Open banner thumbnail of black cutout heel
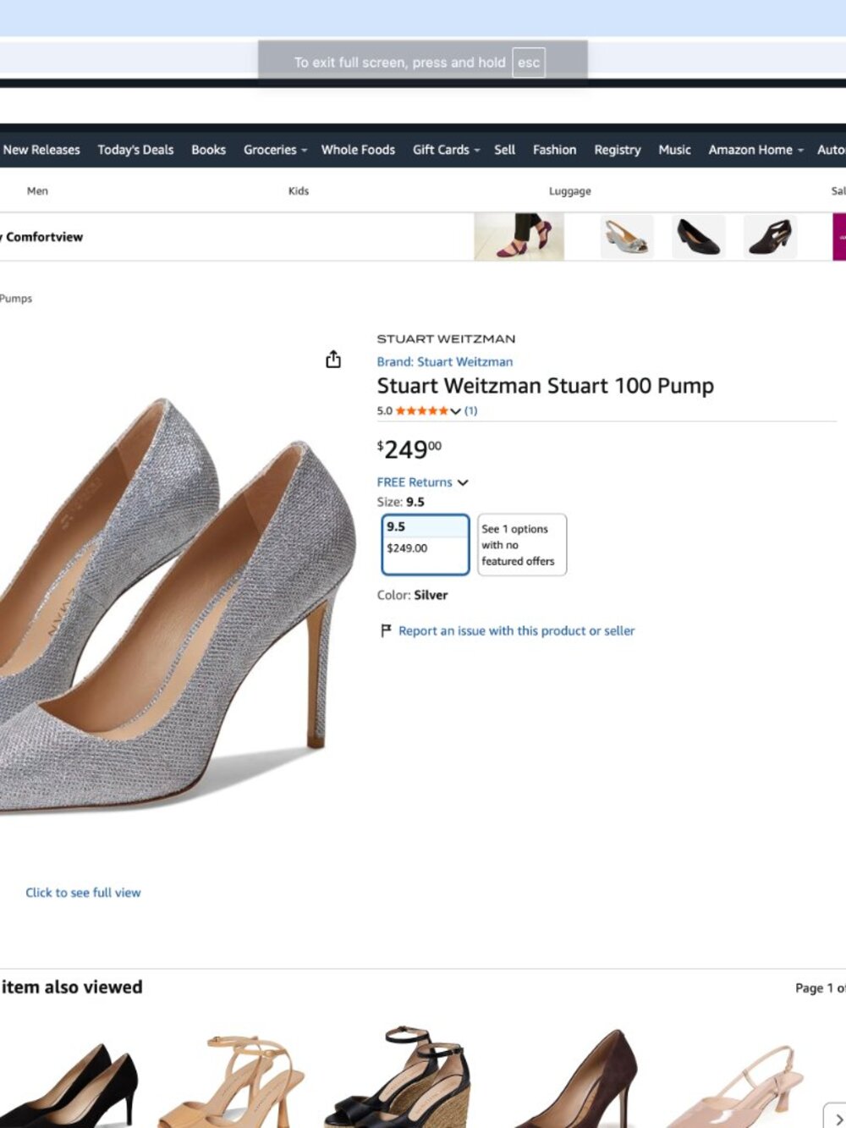 click(771, 237)
